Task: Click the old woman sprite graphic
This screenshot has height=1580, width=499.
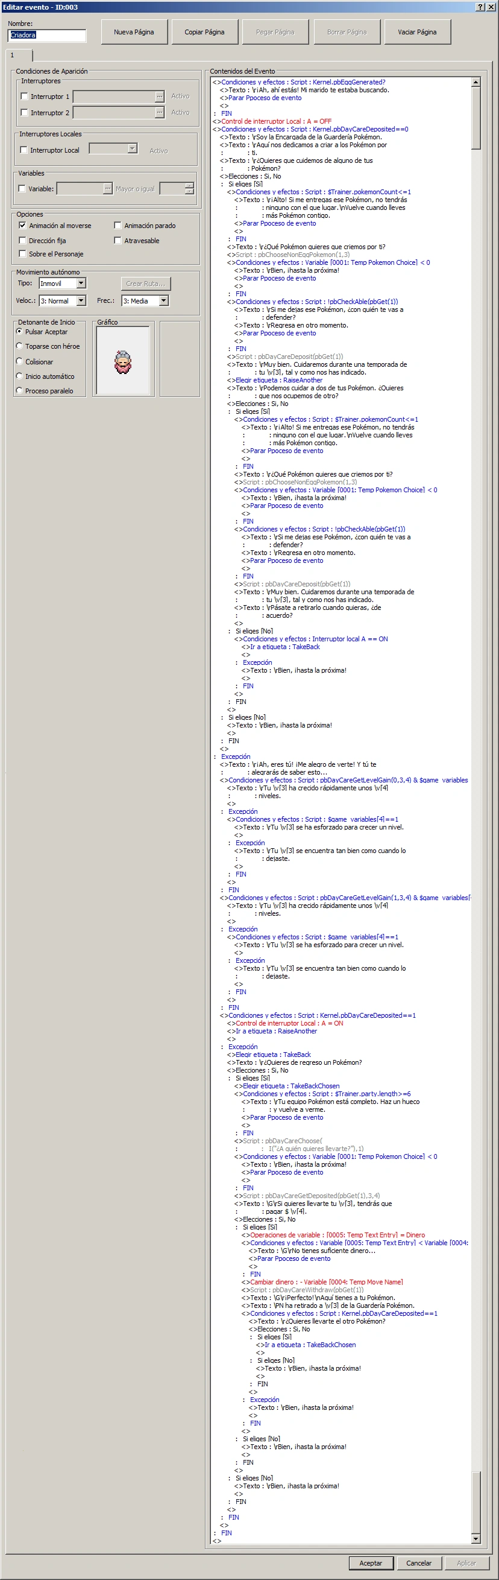Action: coord(122,362)
